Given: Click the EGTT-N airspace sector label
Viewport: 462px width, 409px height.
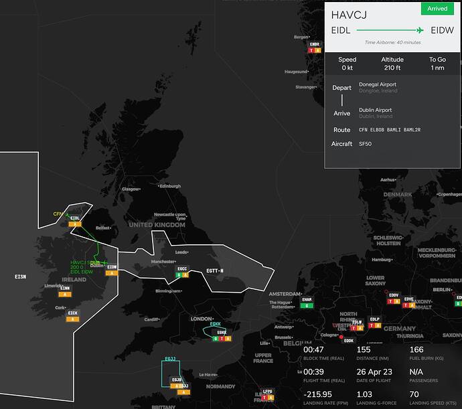Looking at the screenshot, I should (x=215, y=270).
